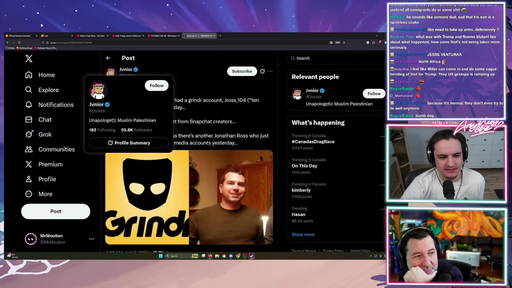Open Chat in the sidebar

38,120
